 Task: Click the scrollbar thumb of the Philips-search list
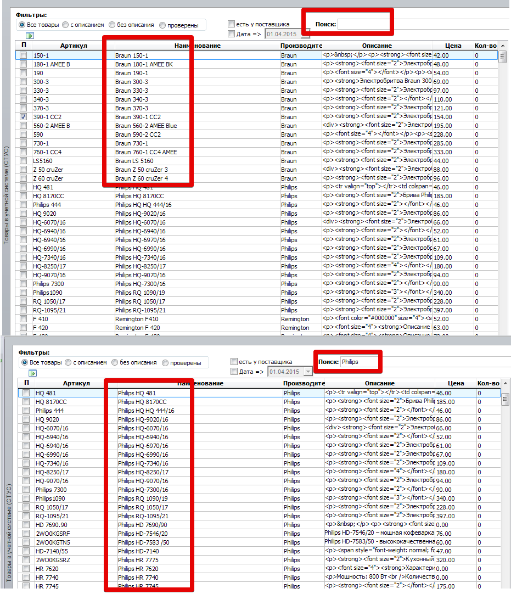tap(506, 399)
